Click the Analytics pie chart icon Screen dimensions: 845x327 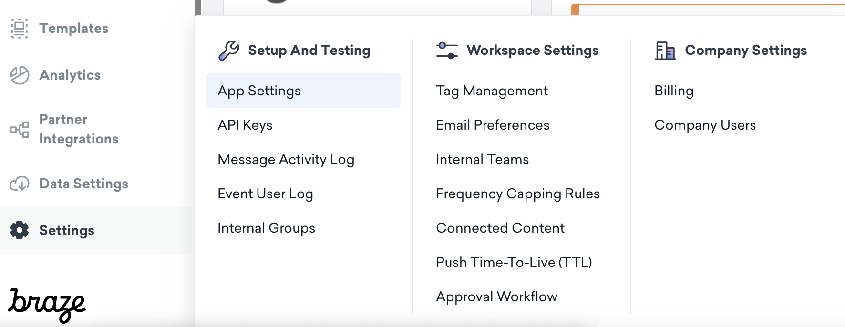coord(20,75)
